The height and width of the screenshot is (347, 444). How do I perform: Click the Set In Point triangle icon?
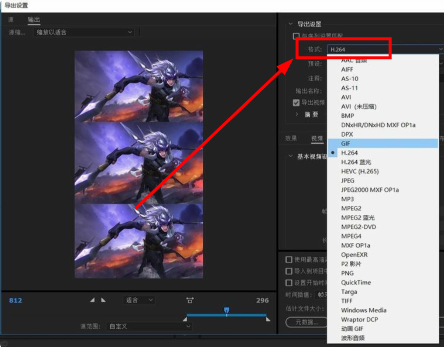(92, 300)
